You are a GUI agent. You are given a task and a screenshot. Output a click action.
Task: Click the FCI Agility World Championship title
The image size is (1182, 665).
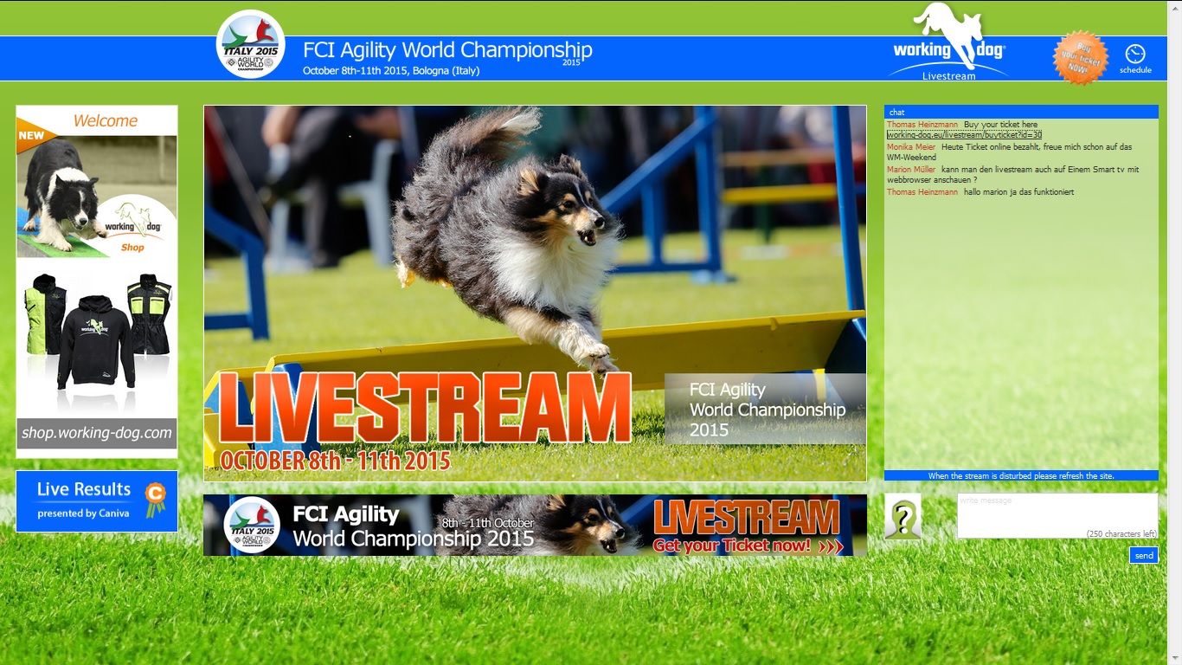click(447, 50)
